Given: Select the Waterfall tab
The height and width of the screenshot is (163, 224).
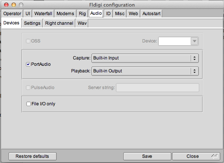Looking at the screenshot, I should [43, 14].
